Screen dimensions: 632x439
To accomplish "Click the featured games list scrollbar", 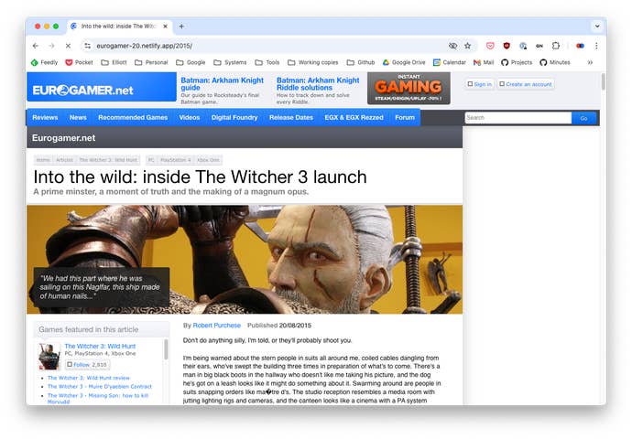I will 166,349.
